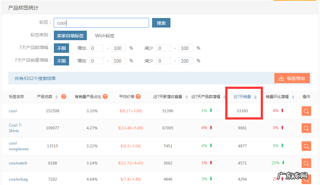Select 不限 for 7天产品数增幅
The height and width of the screenshot is (185, 320).
pos(61,48)
